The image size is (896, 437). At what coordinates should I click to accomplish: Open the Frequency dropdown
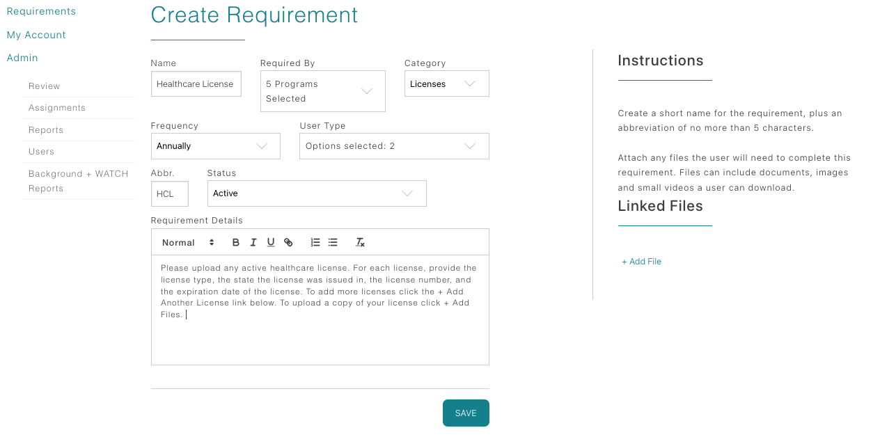[215, 146]
